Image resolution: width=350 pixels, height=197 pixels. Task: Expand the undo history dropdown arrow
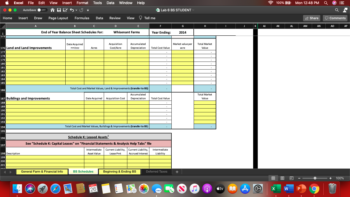(76, 10)
